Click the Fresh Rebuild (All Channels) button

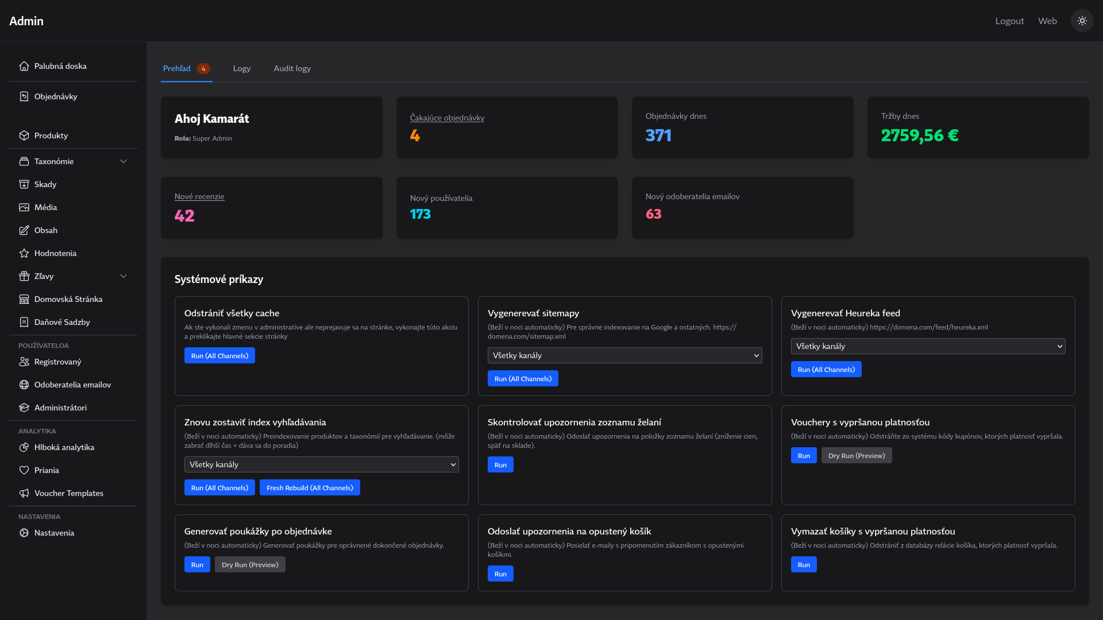310,487
